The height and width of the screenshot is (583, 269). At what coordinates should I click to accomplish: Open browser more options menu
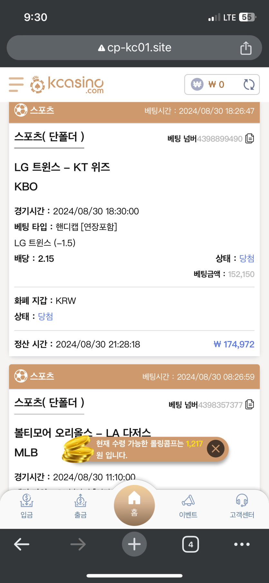click(242, 544)
